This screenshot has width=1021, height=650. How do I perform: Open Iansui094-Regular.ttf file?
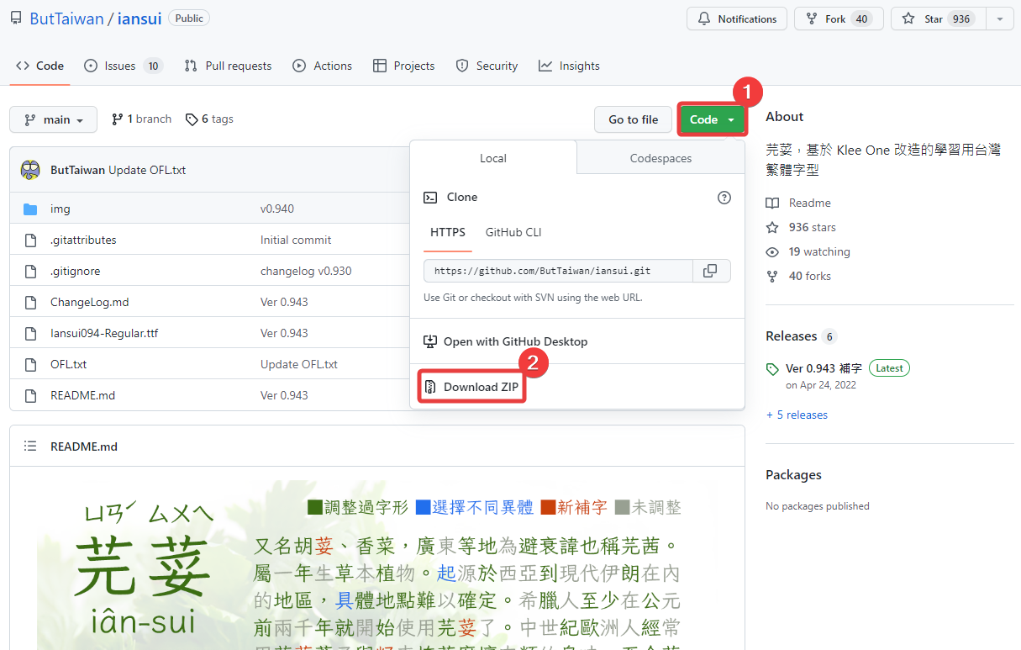104,333
